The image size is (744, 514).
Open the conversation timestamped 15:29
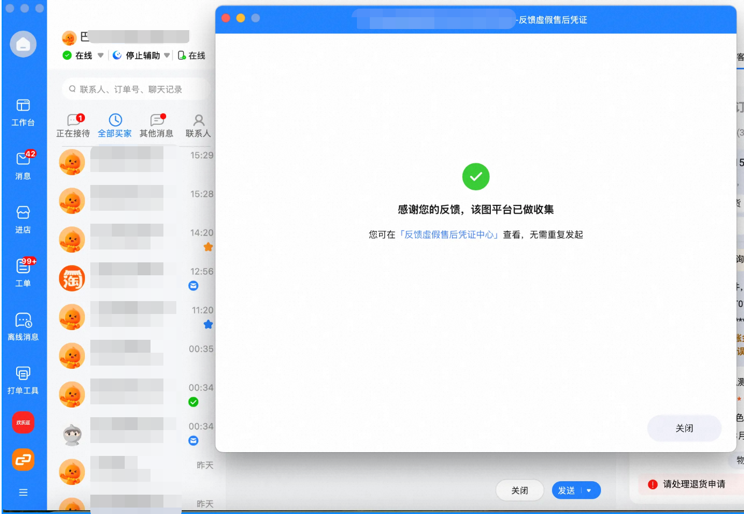(x=136, y=162)
